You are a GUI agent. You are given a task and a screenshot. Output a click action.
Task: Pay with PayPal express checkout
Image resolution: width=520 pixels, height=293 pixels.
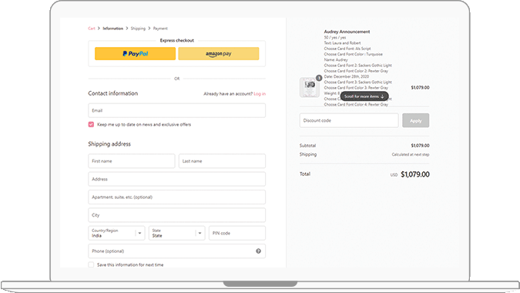tap(136, 53)
